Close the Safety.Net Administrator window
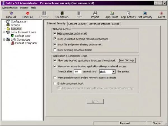This screenshot has width=168, height=126. 164,3
